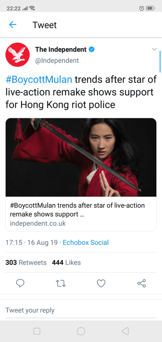Tap the blue scrollbar indicator

point(160,62)
